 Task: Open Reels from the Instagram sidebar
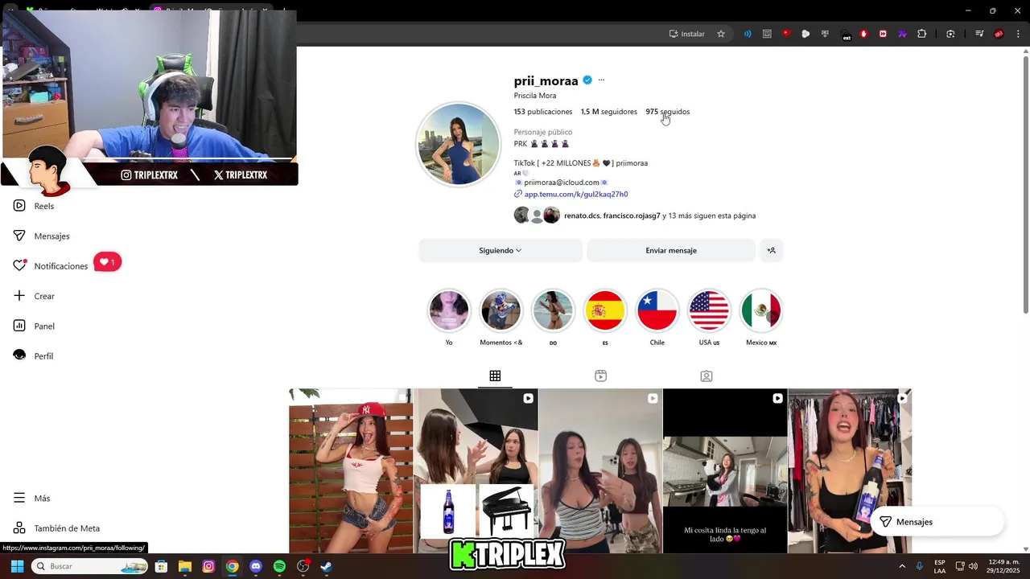point(33,206)
